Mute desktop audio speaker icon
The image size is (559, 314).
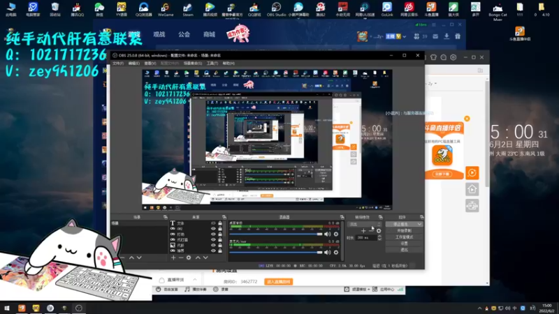coord(327,234)
